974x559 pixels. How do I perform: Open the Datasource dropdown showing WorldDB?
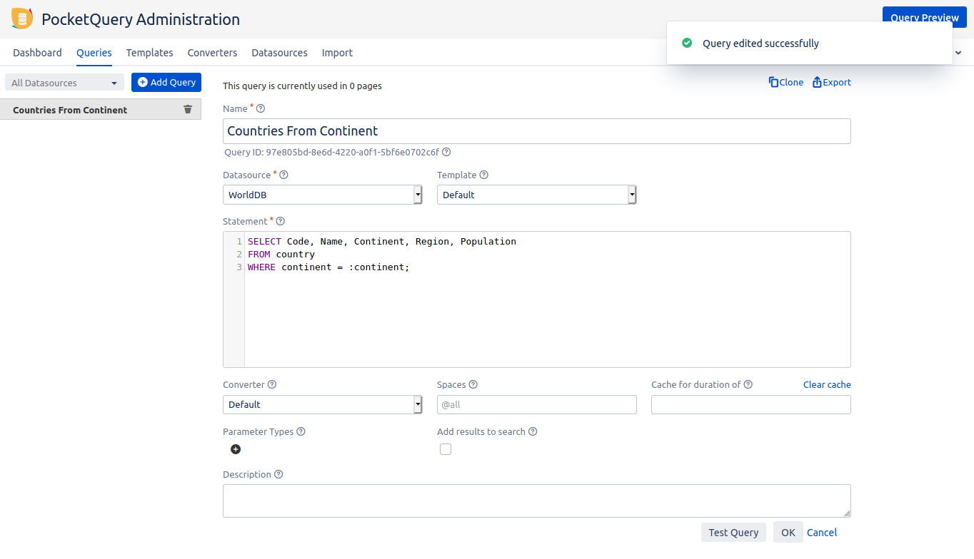coord(322,195)
